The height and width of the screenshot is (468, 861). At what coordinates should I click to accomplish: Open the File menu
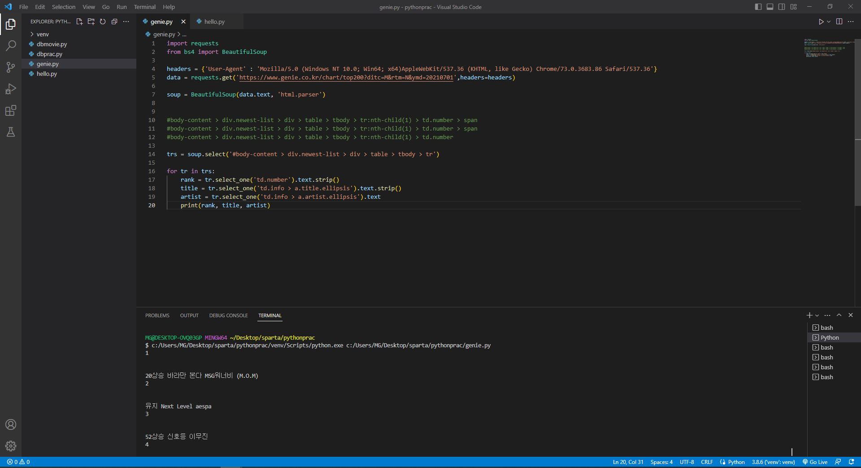(24, 7)
